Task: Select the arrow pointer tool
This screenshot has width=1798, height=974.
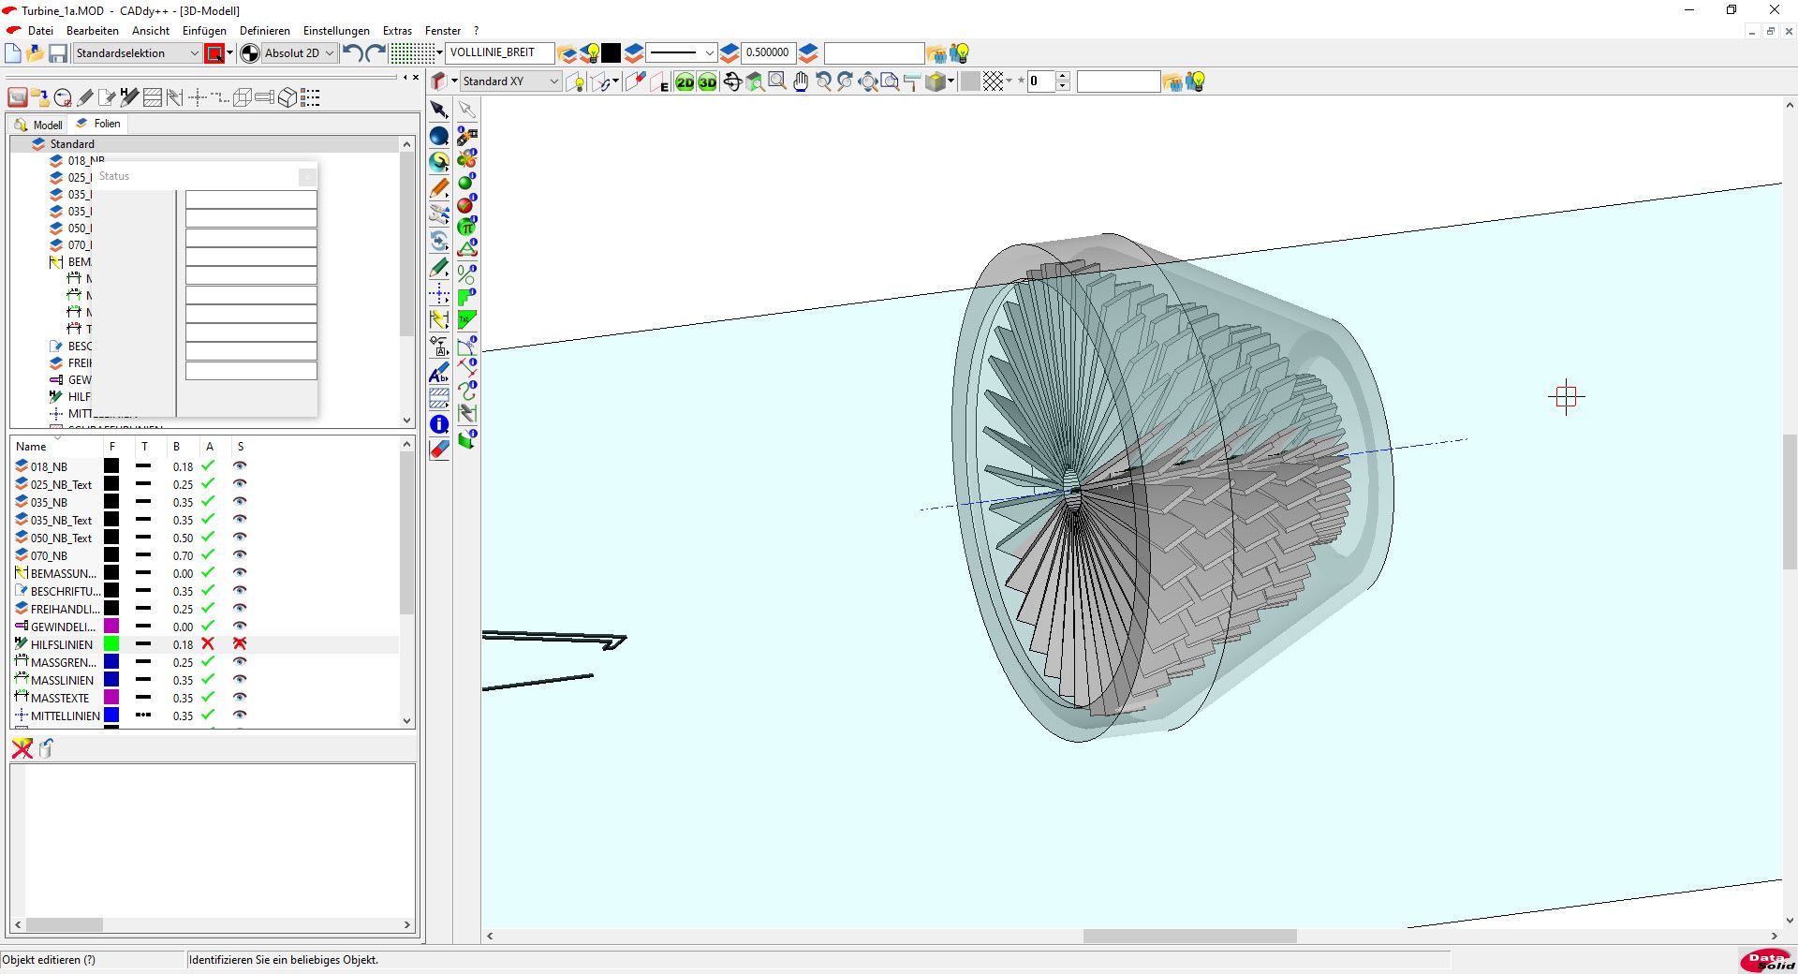Action: (x=438, y=111)
